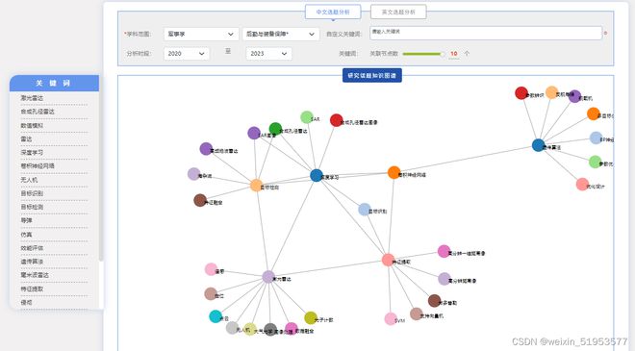This screenshot has height=351, width=635.
Task: Select the pale pink SVM node
Action: click(x=391, y=319)
